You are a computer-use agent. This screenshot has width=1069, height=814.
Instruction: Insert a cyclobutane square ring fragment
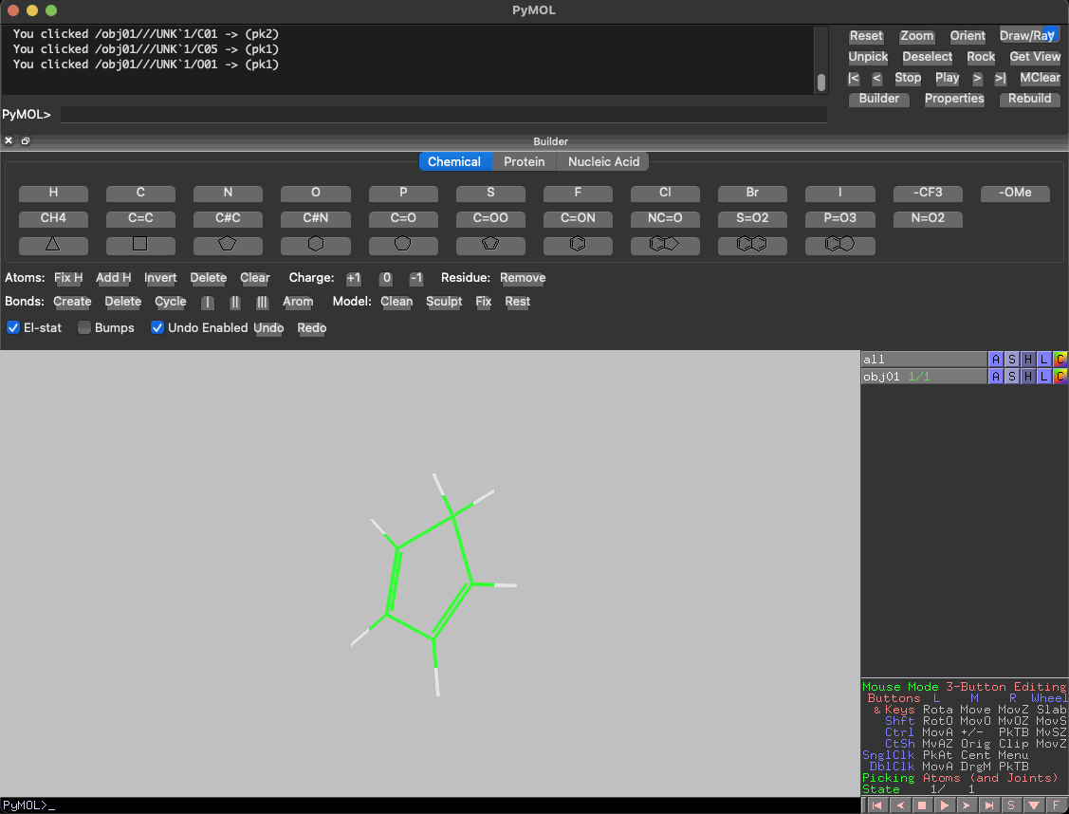tap(140, 244)
